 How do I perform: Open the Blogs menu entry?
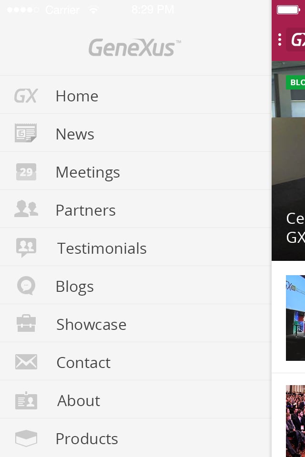(136, 285)
